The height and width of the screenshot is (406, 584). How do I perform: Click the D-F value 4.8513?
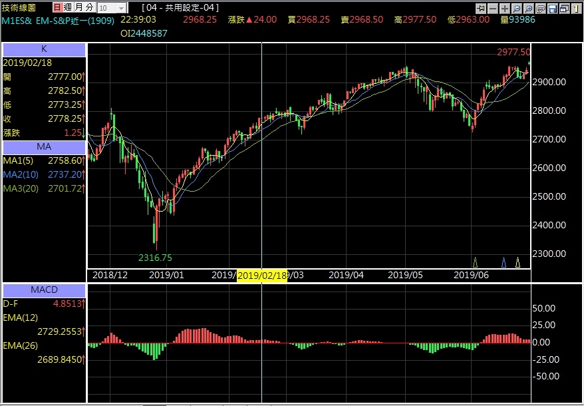pyautogui.click(x=67, y=304)
